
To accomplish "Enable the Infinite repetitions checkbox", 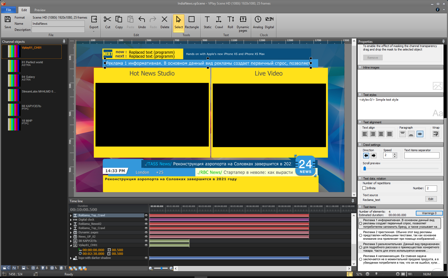I will pyautogui.click(x=364, y=188).
